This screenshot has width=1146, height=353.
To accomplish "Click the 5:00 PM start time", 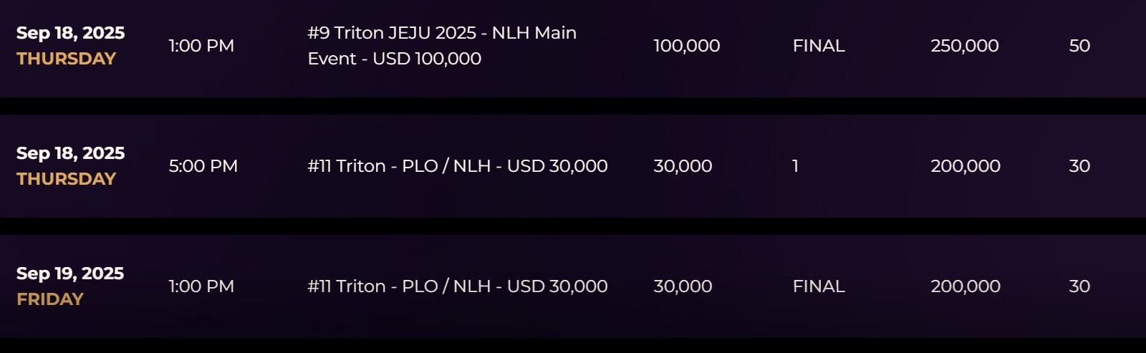I will [x=203, y=166].
